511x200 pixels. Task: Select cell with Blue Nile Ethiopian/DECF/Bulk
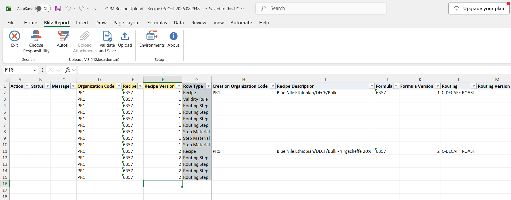(x=325, y=93)
